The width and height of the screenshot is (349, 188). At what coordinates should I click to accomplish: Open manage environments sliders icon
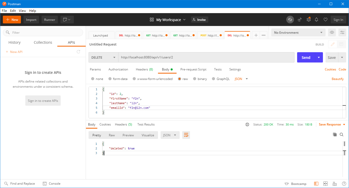342,32
